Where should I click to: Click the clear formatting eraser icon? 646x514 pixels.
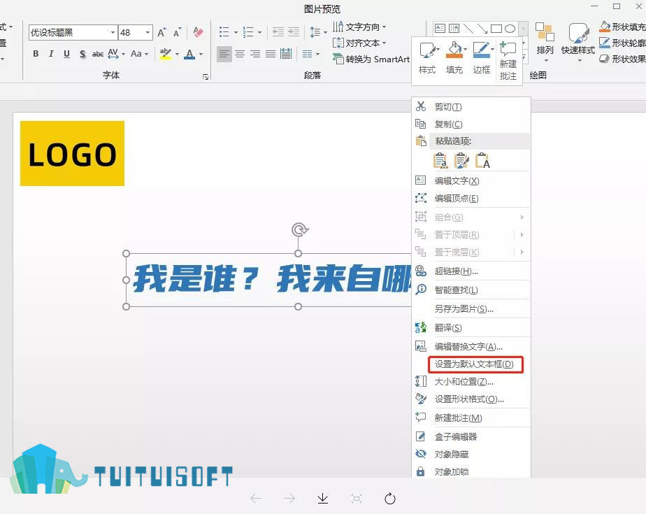click(x=198, y=32)
